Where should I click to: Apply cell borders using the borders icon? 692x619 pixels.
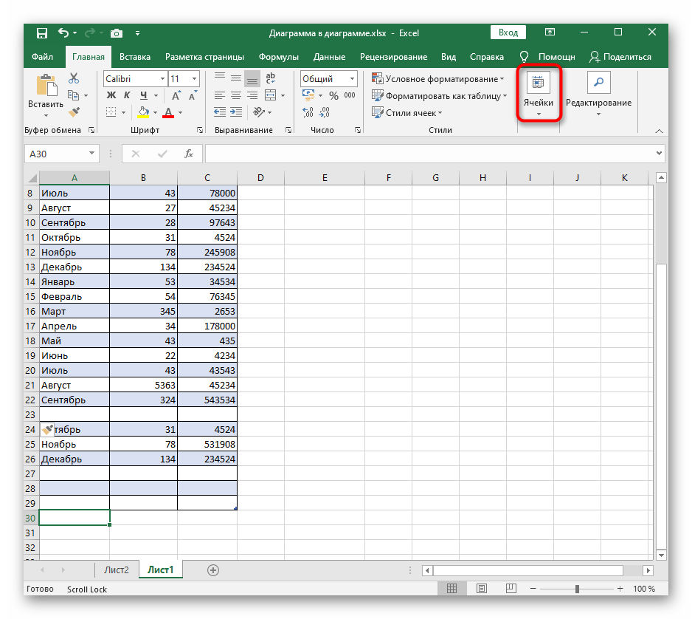[111, 112]
